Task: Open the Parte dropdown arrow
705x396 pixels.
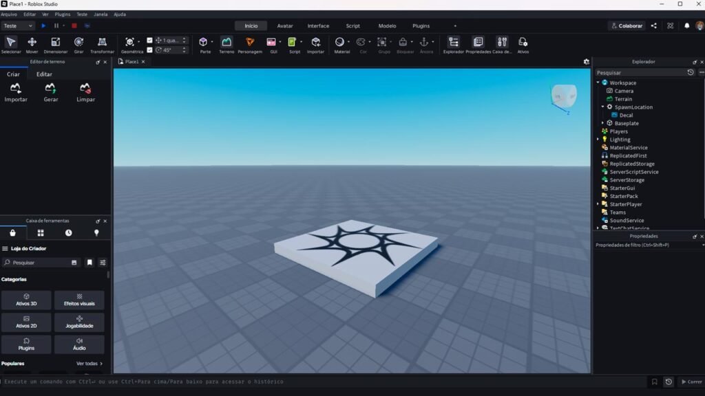Action: [x=212, y=42]
